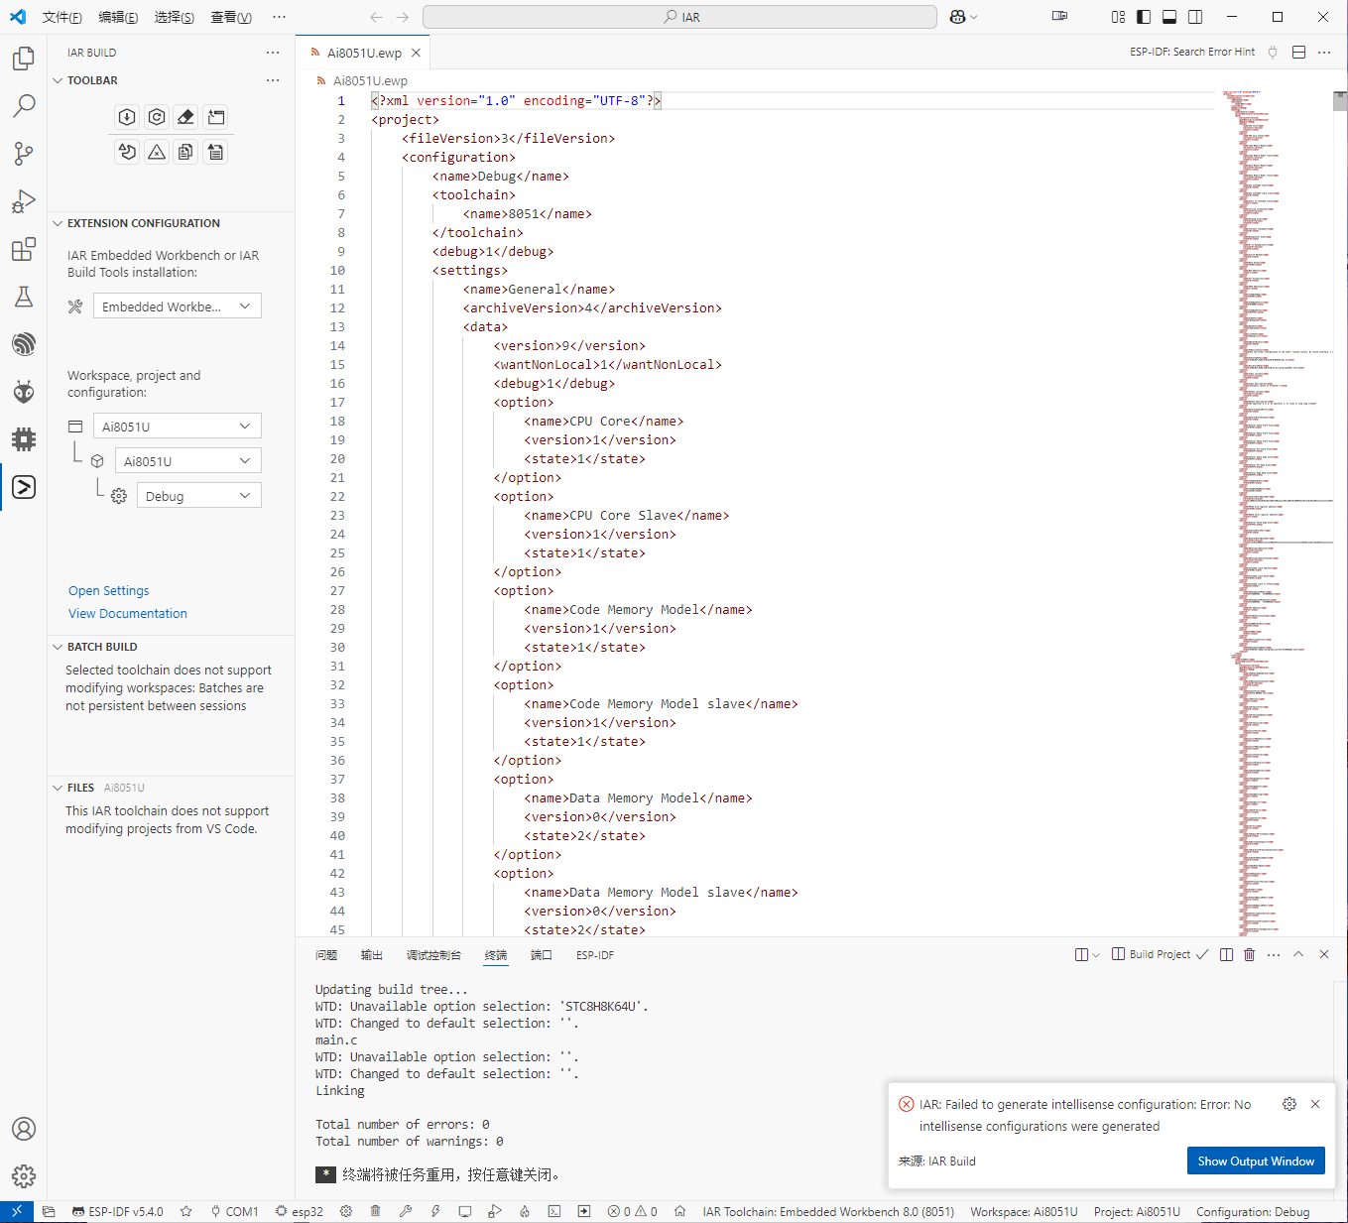Open the 选择(S) menu
Screen dimensions: 1348x1223
(x=174, y=17)
